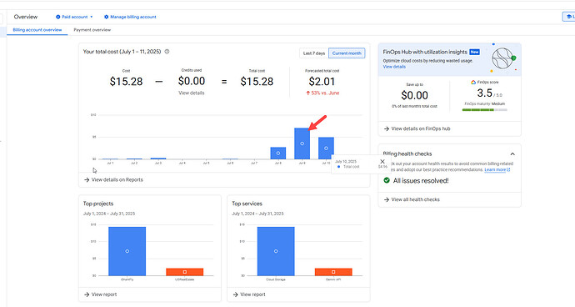Select the Current month range toggle
This screenshot has height=307, width=575.
pyautogui.click(x=347, y=53)
